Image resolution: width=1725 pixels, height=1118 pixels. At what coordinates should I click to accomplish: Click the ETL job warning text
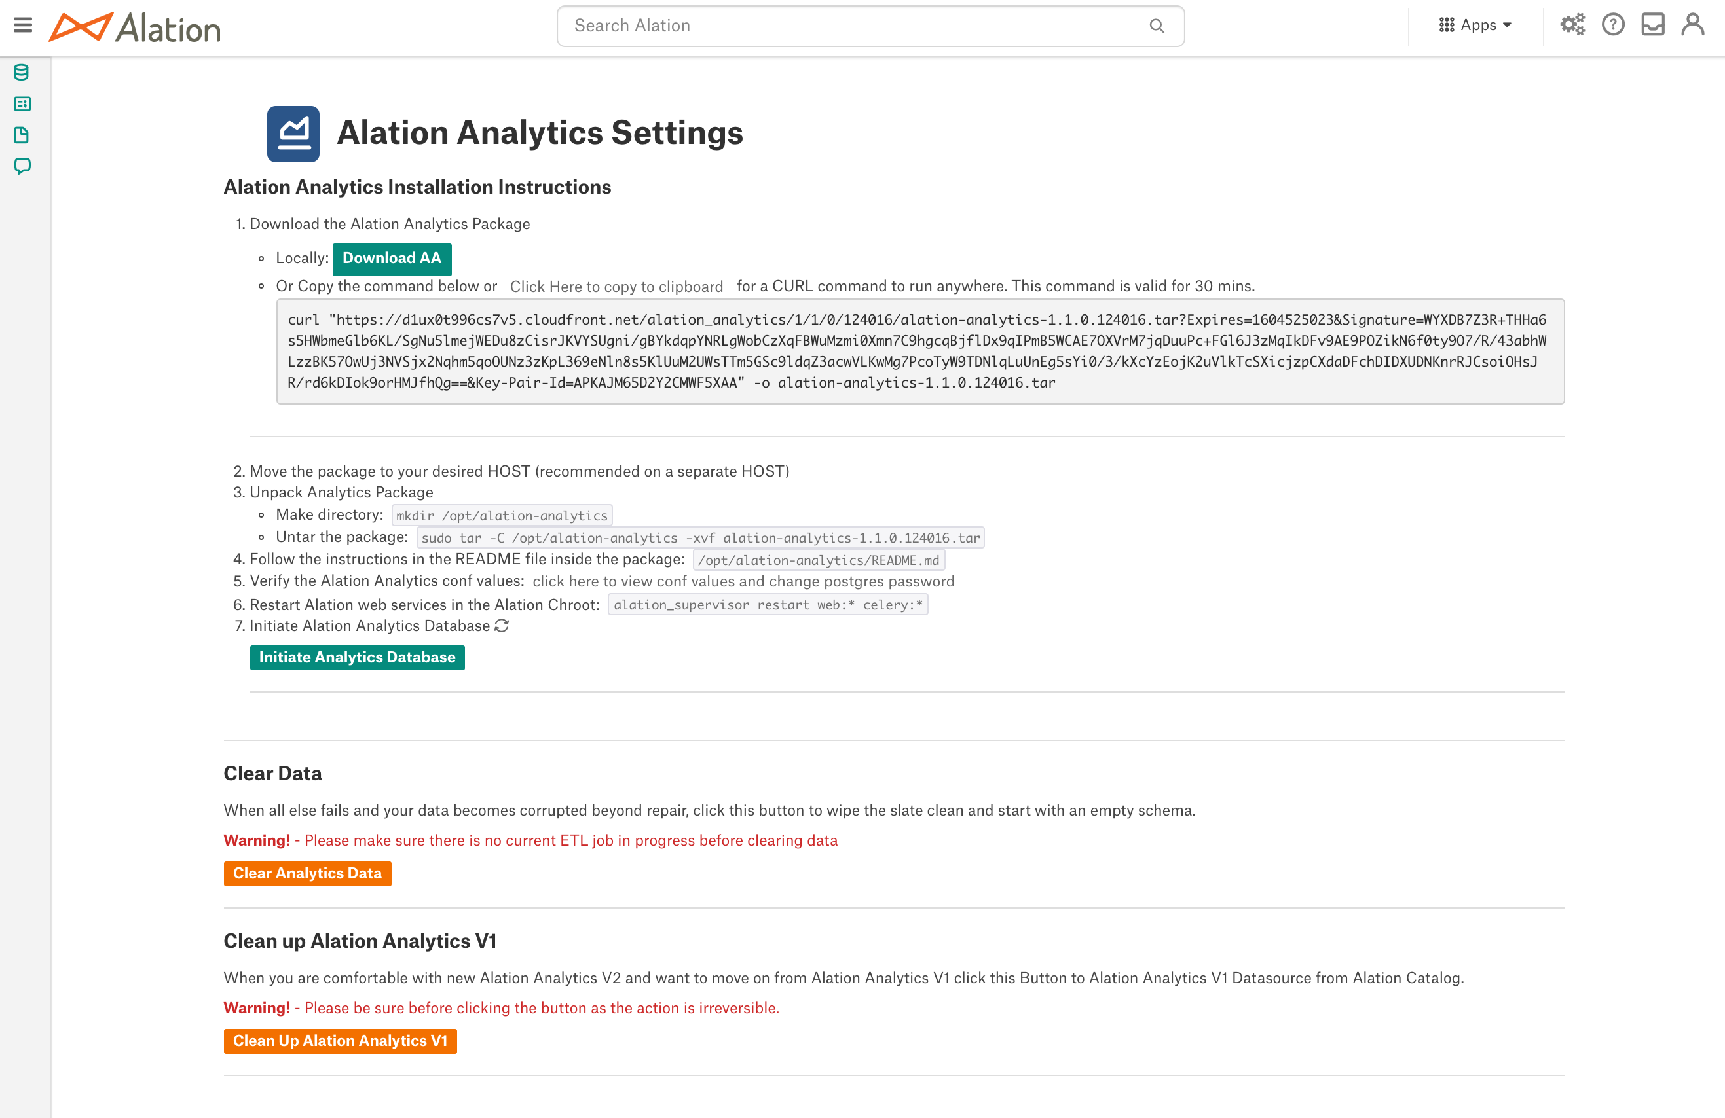[530, 840]
